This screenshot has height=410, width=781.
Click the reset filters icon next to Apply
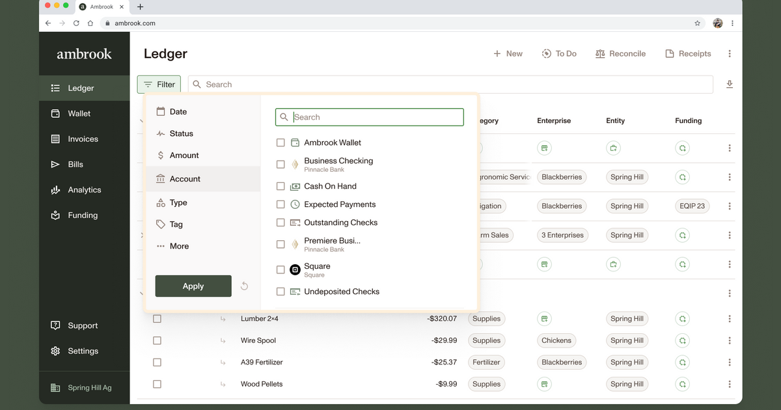coord(244,286)
